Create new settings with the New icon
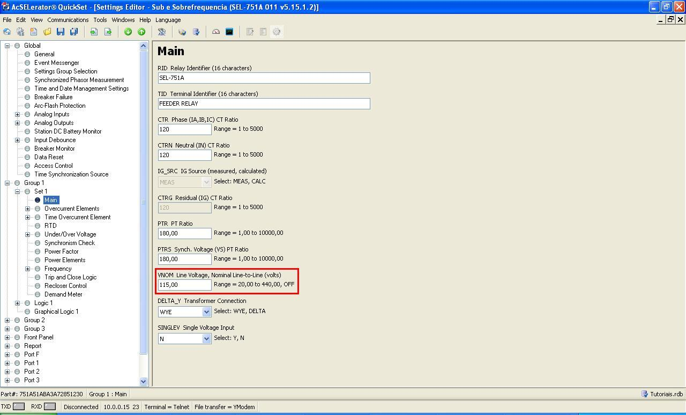 [34, 32]
